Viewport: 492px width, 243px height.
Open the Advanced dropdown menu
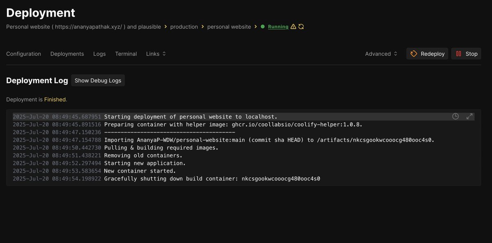coord(381,54)
